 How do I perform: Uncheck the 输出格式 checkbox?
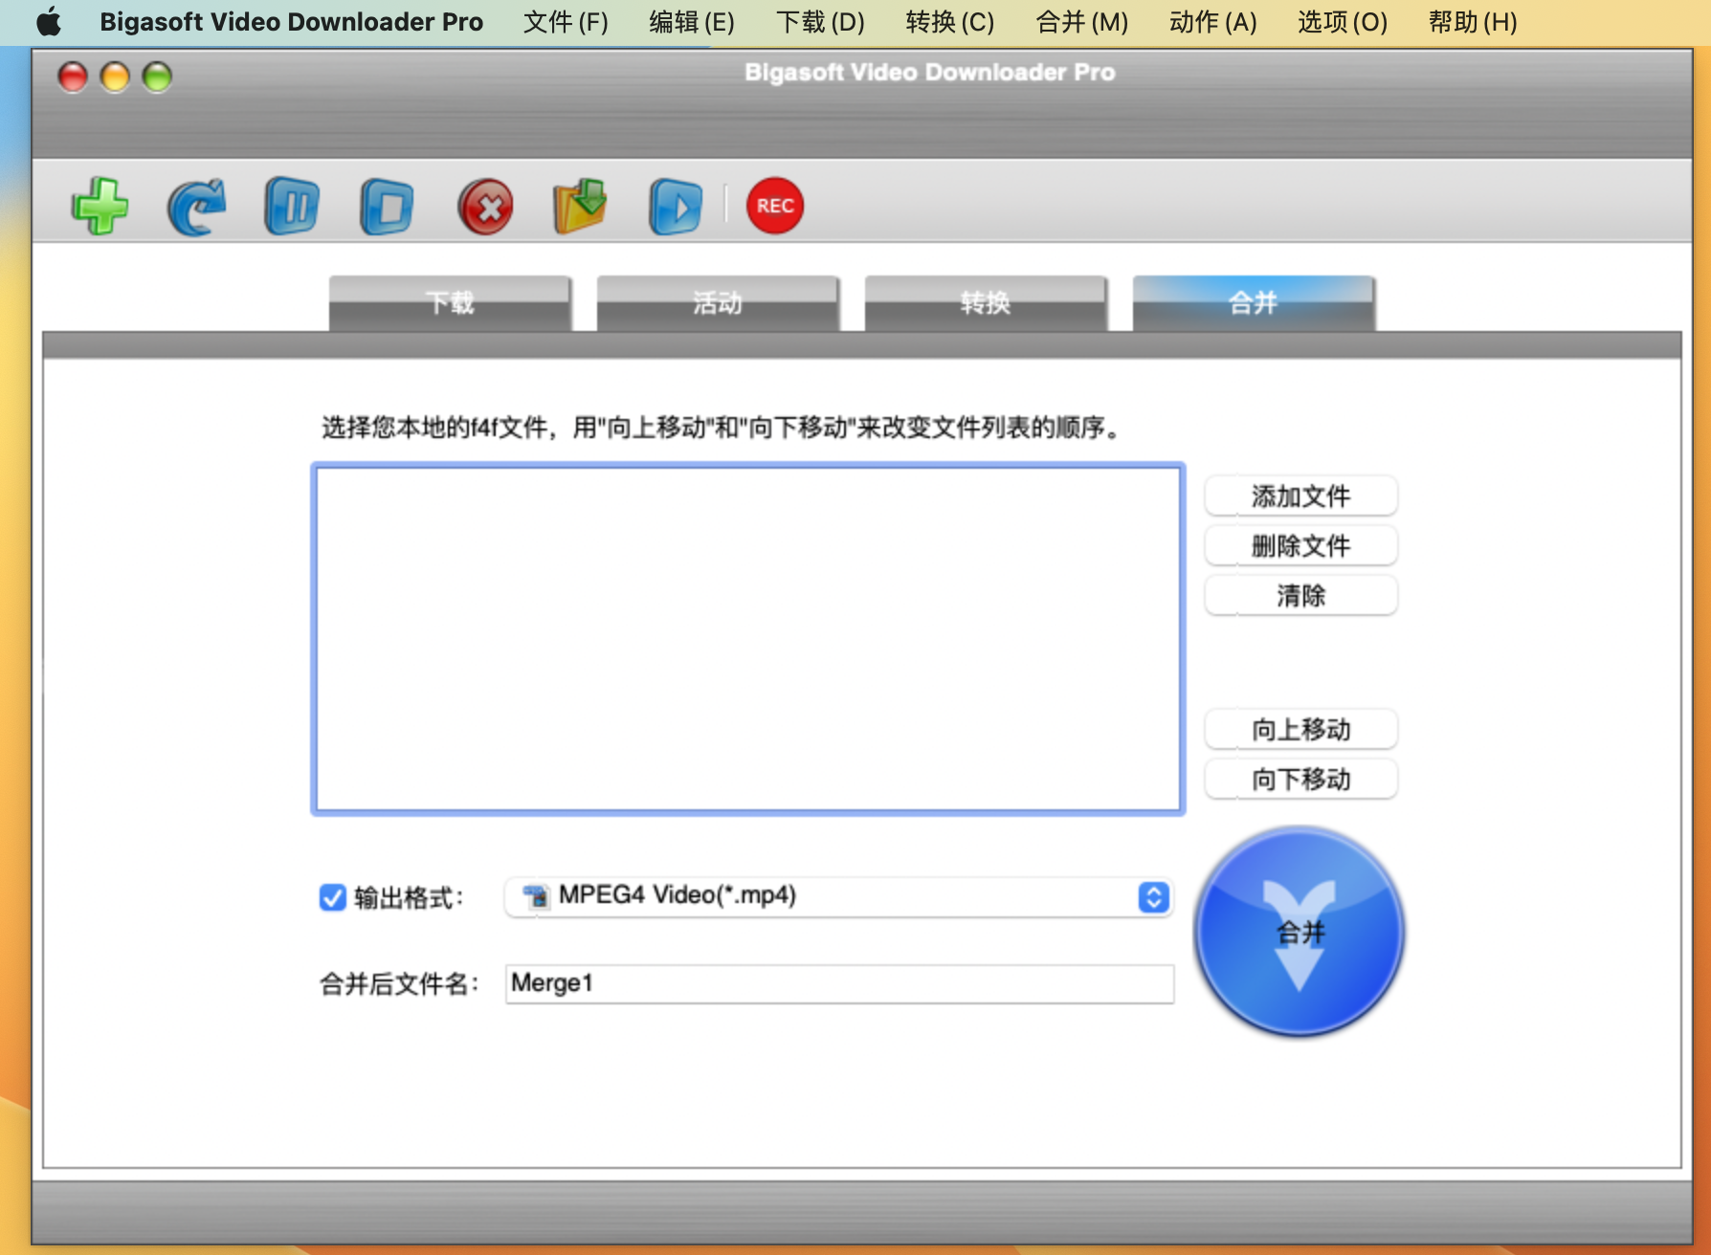[x=332, y=897]
